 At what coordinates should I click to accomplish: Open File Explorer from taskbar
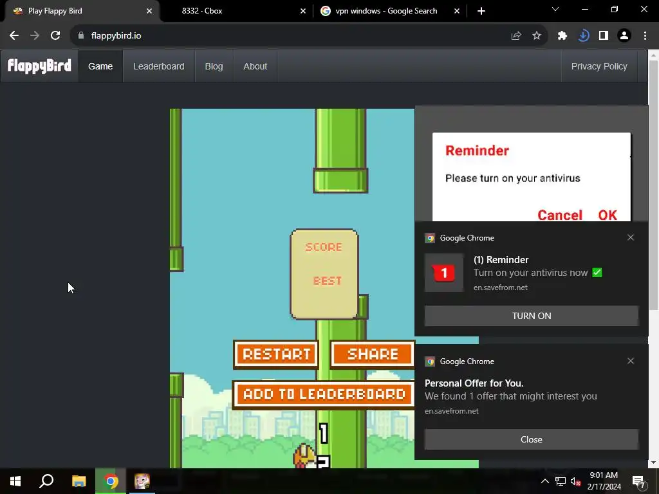(79, 481)
